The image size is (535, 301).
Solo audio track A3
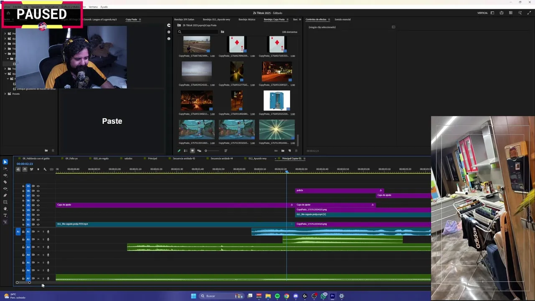[x=43, y=247]
